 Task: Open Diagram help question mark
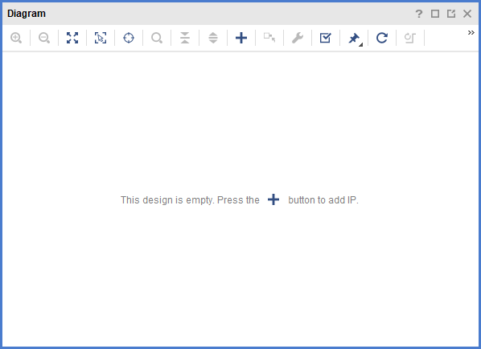coord(419,14)
